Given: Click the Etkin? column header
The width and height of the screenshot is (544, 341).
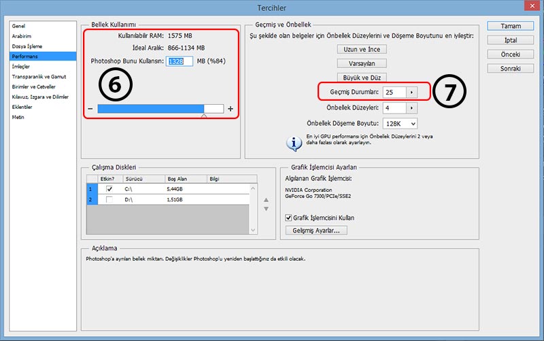Looking at the screenshot, I should [x=110, y=179].
